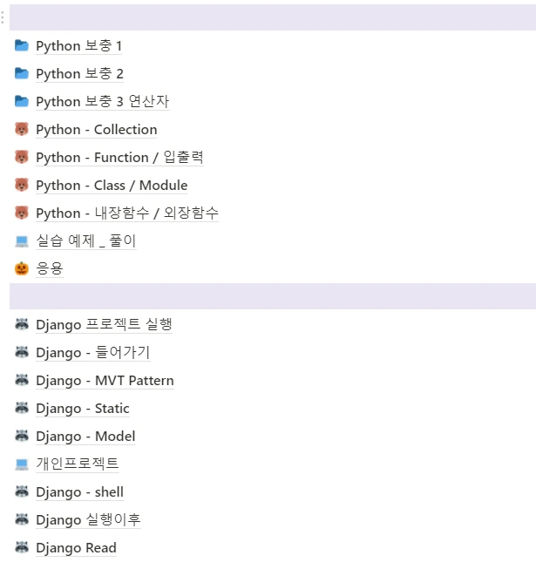Open the Django - Model page
536x569 pixels.
(x=85, y=437)
